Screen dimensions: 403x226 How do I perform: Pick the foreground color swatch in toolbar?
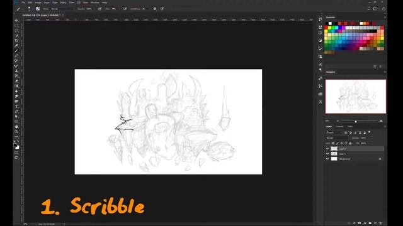(x=15, y=145)
